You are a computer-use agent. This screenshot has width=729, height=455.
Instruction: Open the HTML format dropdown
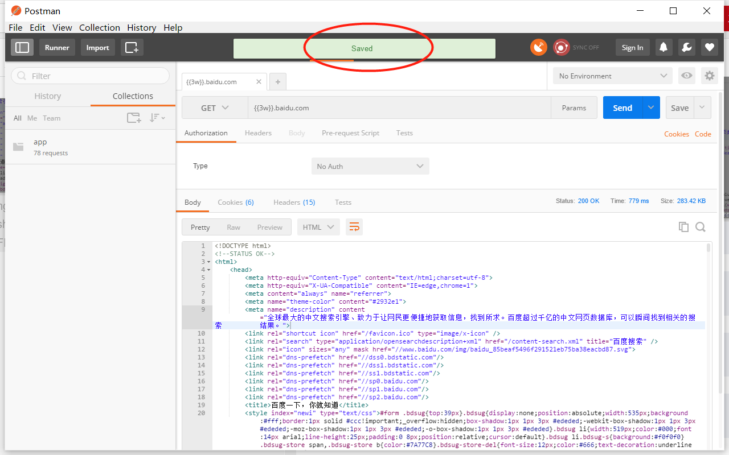pos(318,227)
